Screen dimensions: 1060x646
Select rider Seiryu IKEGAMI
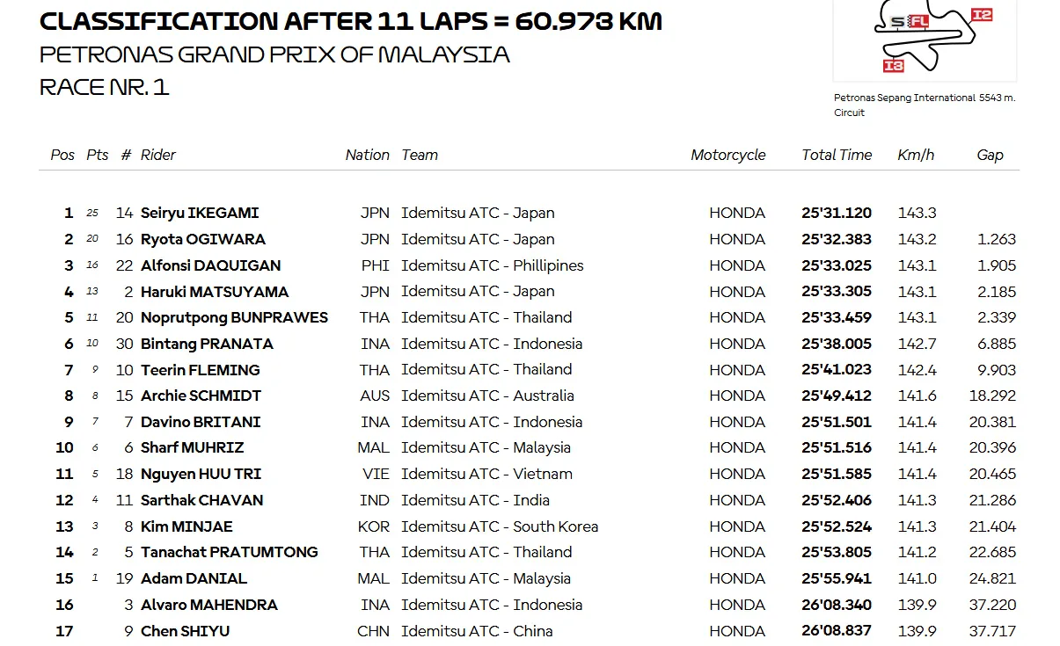pyautogui.click(x=200, y=213)
